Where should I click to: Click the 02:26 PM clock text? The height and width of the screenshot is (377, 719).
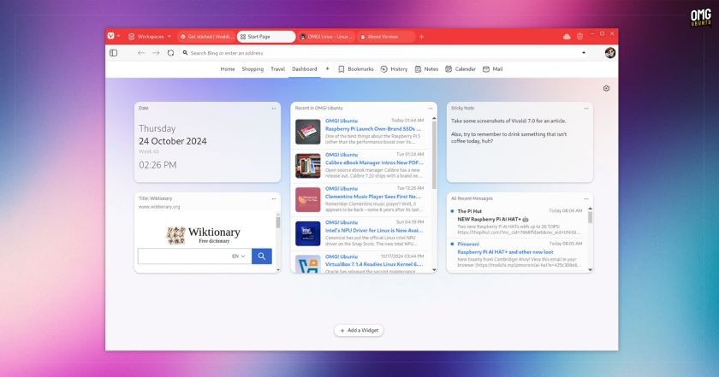coord(157,165)
